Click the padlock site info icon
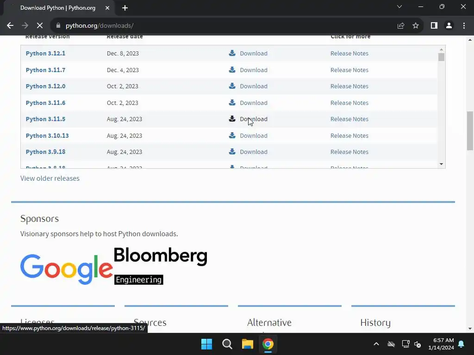Image resolution: width=474 pixels, height=355 pixels. (x=58, y=26)
